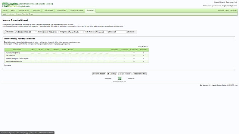Open the Registrador module link

(x=227, y=6)
